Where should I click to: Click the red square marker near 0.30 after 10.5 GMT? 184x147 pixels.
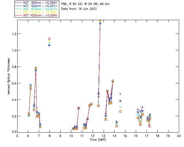click(x=78, y=108)
